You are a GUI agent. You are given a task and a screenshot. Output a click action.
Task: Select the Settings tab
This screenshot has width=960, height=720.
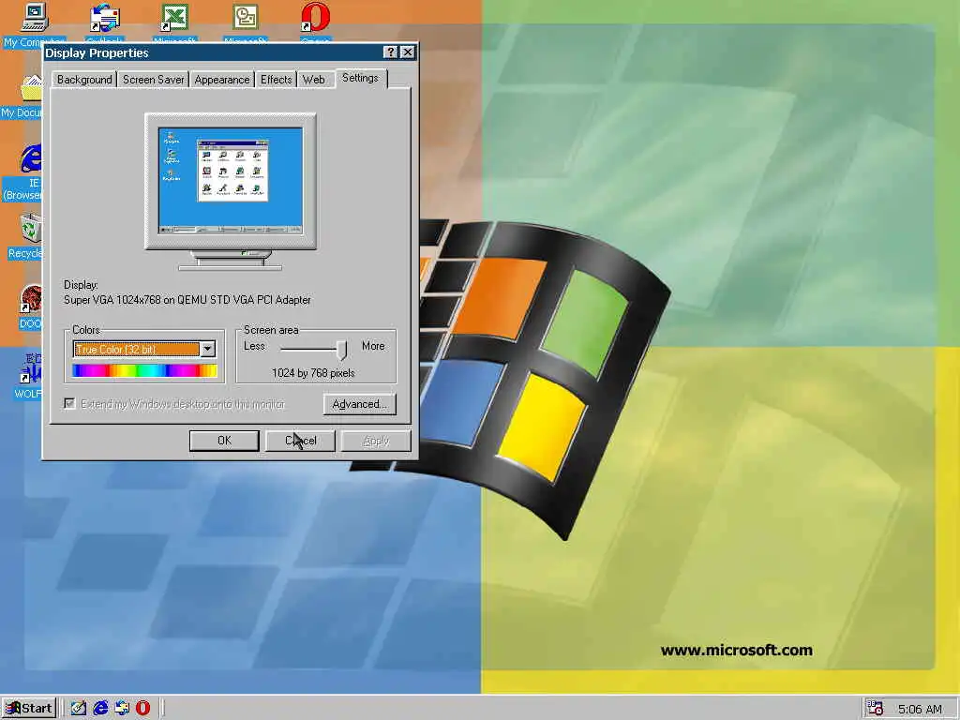pos(361,78)
